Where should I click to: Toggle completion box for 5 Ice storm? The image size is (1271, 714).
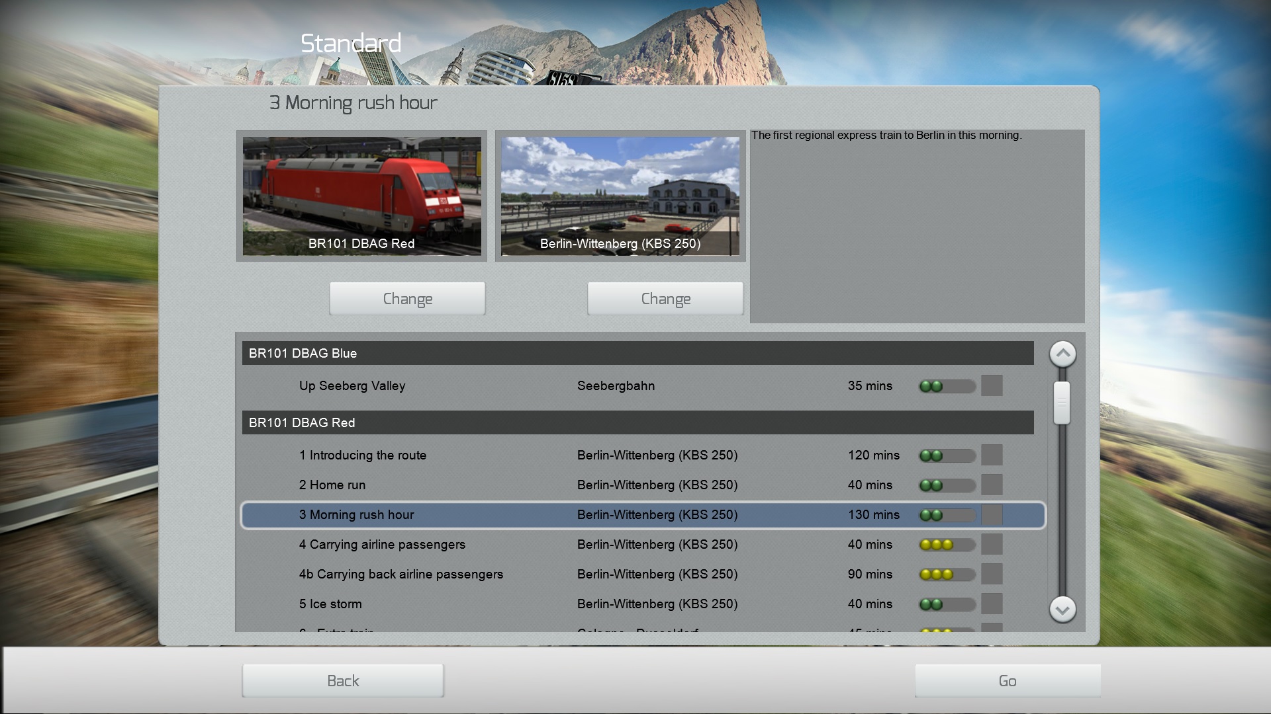(x=991, y=604)
